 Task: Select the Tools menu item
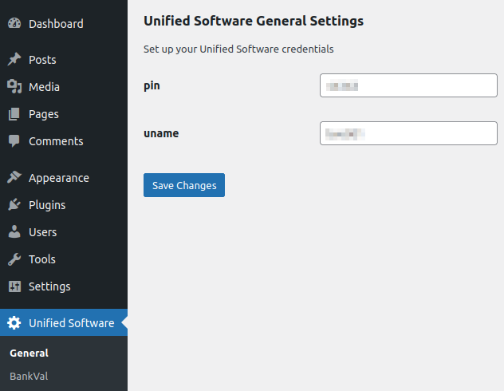pyautogui.click(x=42, y=259)
